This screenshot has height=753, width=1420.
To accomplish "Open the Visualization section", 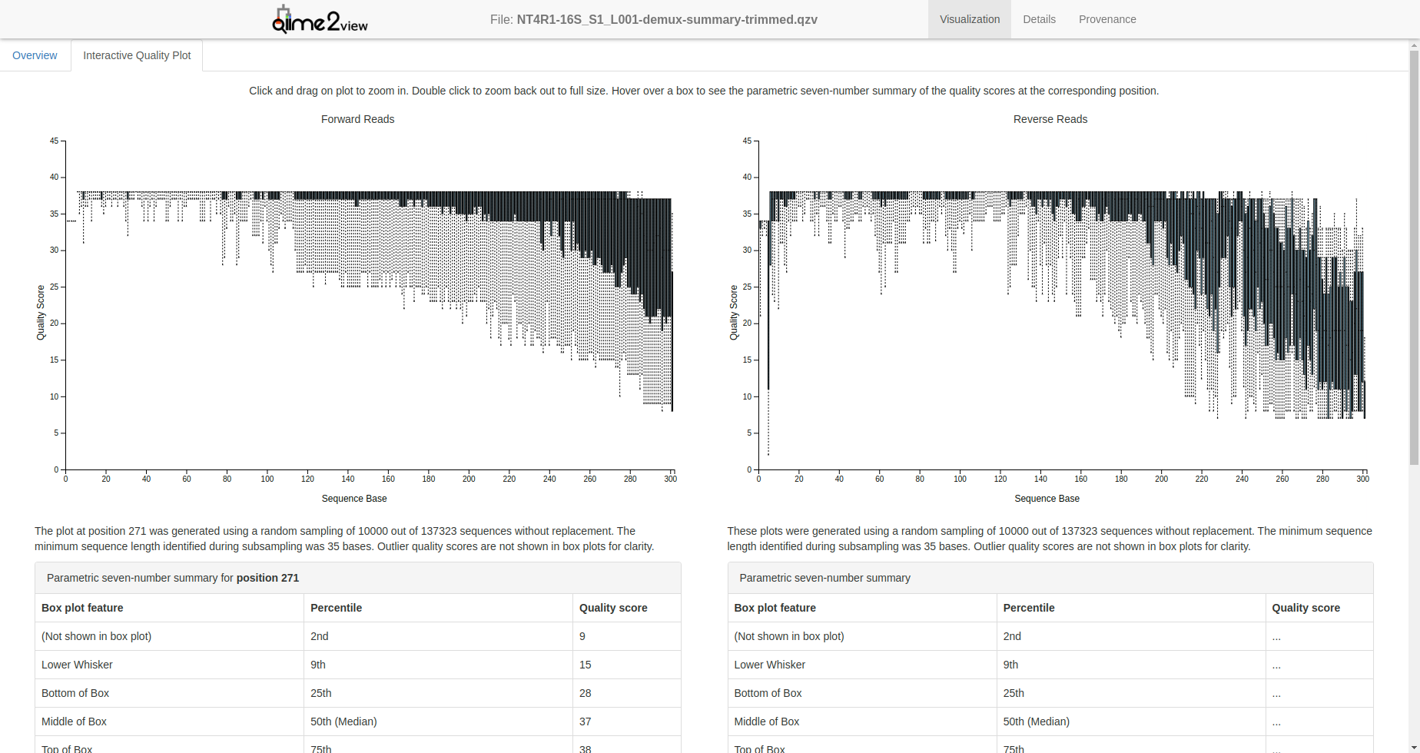I will 969,19.
